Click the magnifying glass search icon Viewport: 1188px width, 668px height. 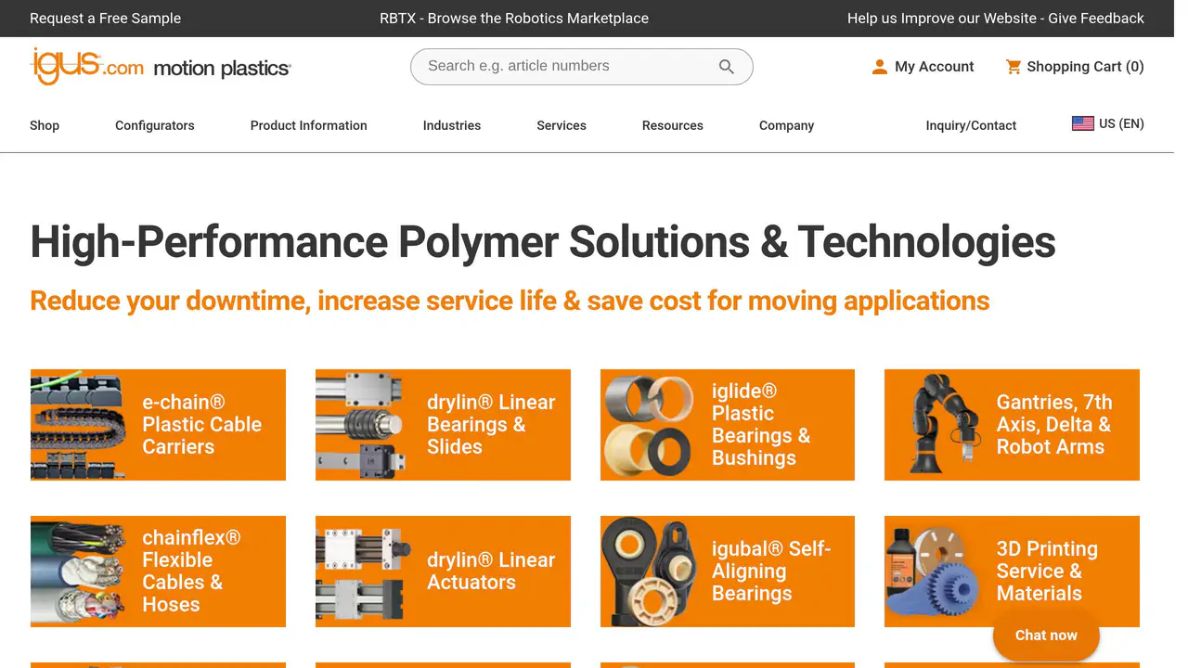pos(727,67)
